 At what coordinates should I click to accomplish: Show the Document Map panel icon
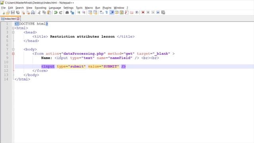(x=122, y=12)
